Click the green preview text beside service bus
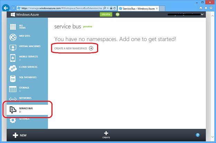Screen dimensions: 216x143 [87, 27]
